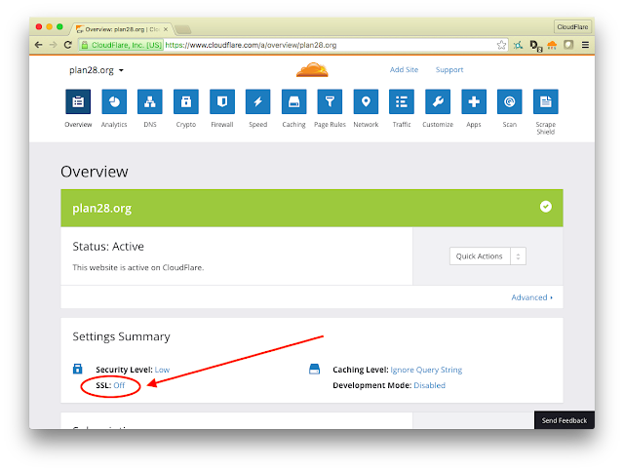The width and height of the screenshot is (624, 471).
Task: Open the Scan radar icon
Action: point(510,101)
